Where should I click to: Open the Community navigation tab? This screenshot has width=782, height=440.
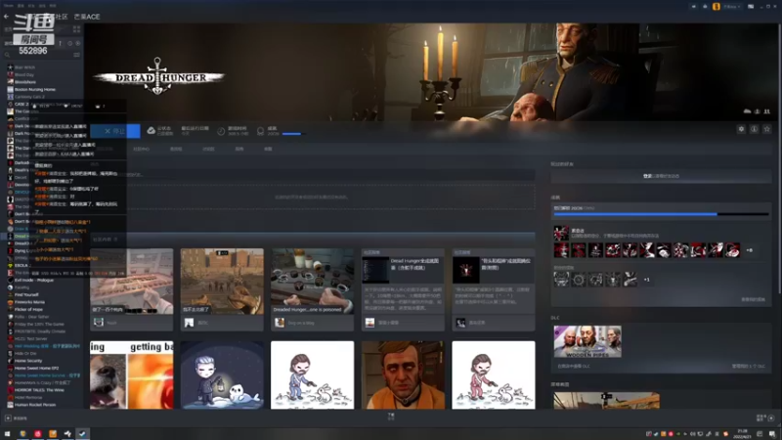tap(62, 17)
